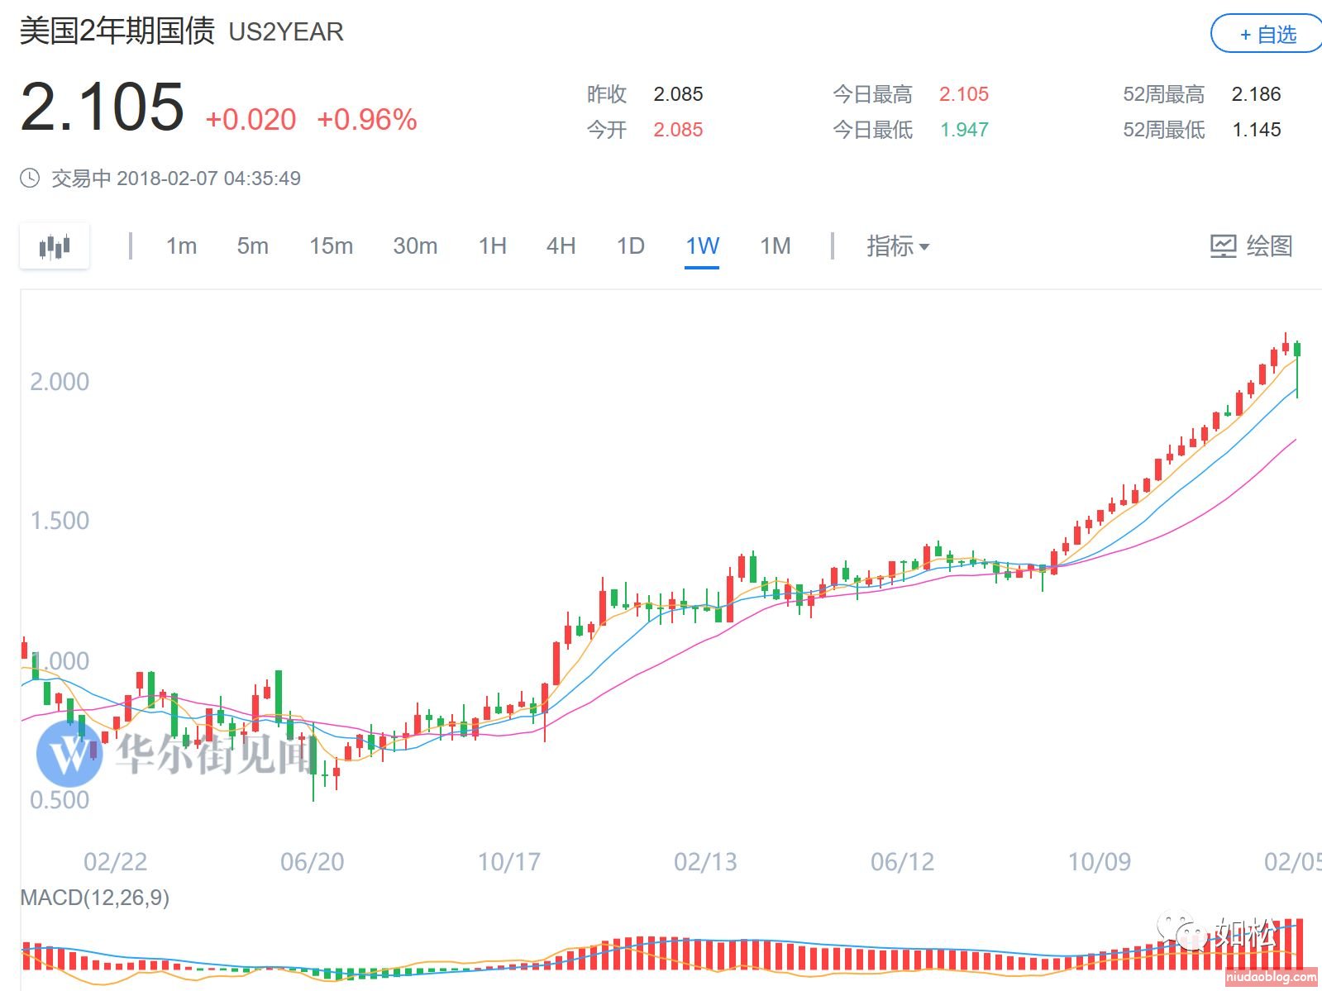Expand the 指标 indicators dropdown
The image size is (1322, 991).
pyautogui.click(x=897, y=246)
